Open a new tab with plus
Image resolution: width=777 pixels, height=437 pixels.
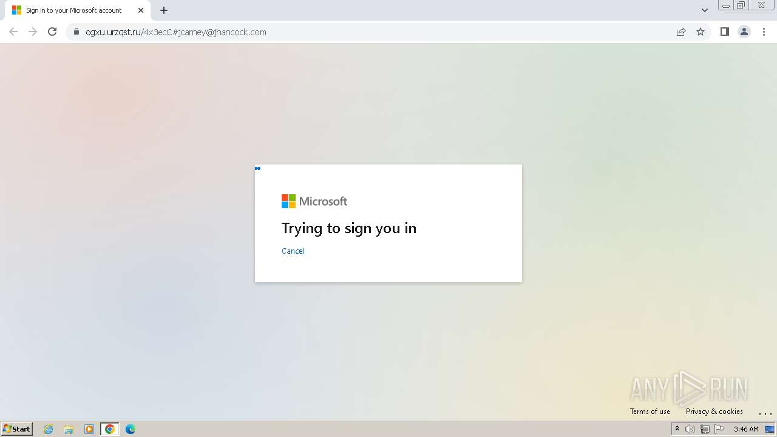(x=164, y=10)
